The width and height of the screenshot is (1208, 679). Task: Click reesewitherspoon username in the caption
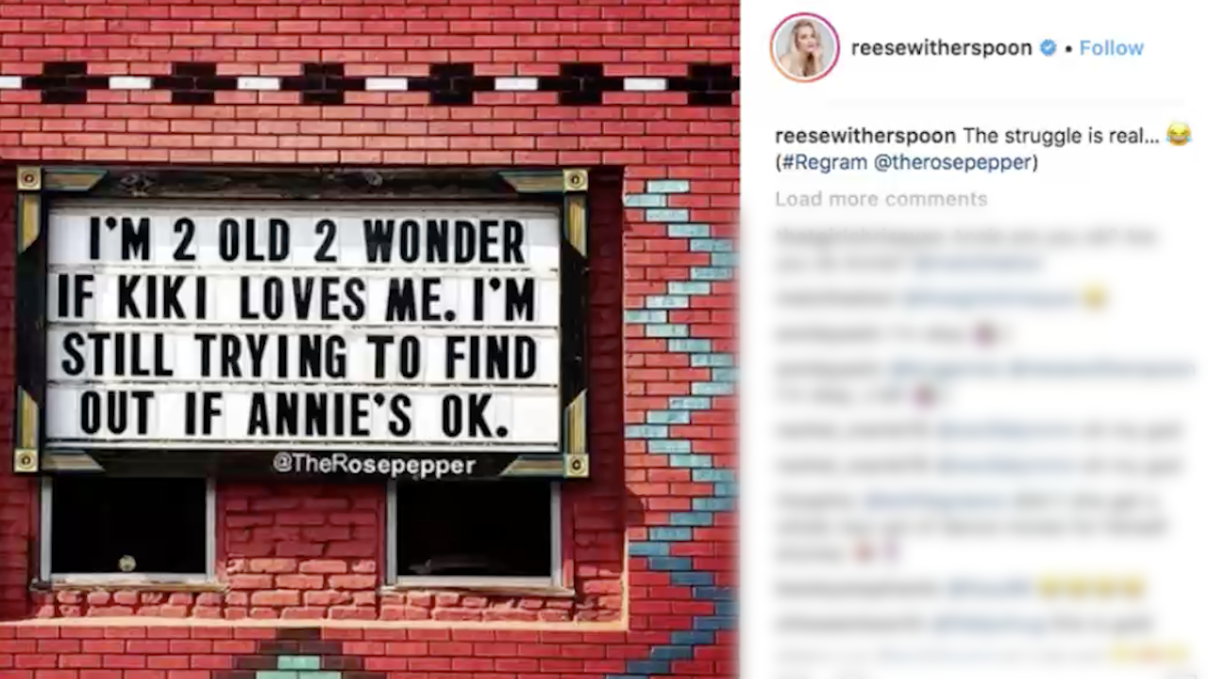point(865,136)
